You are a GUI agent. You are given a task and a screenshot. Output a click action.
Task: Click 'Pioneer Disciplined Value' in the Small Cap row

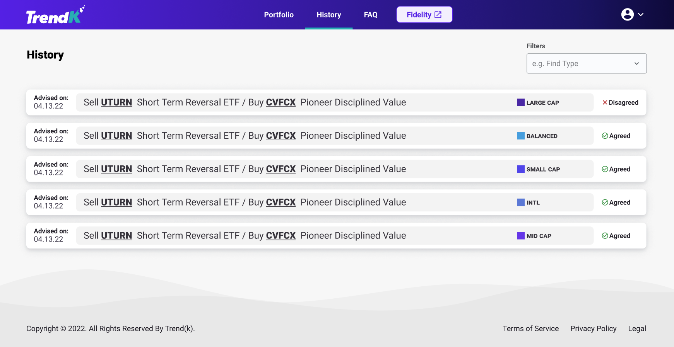point(353,169)
